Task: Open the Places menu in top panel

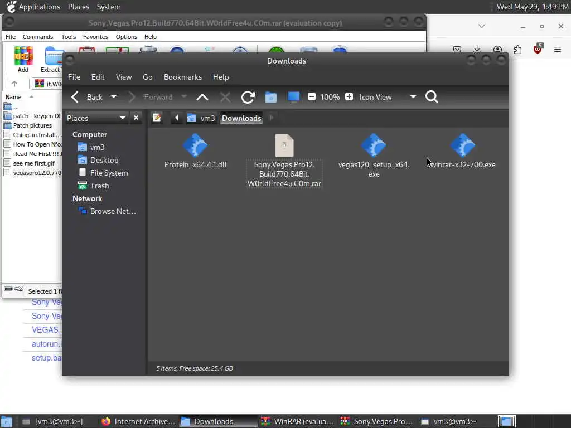Action: tap(78, 7)
